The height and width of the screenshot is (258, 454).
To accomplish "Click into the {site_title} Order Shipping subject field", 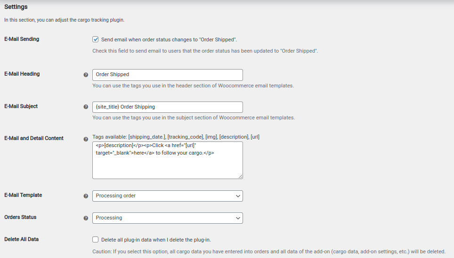I will [x=168, y=107].
